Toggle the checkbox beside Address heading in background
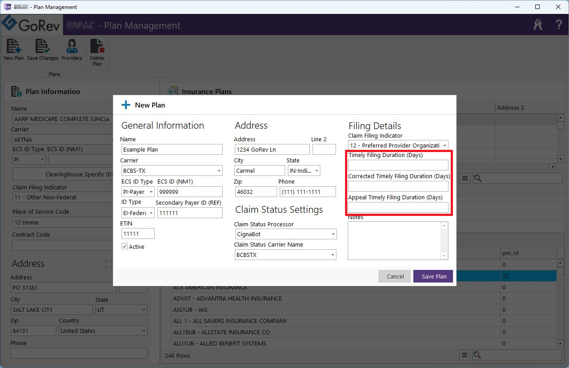 pyautogui.click(x=108, y=264)
